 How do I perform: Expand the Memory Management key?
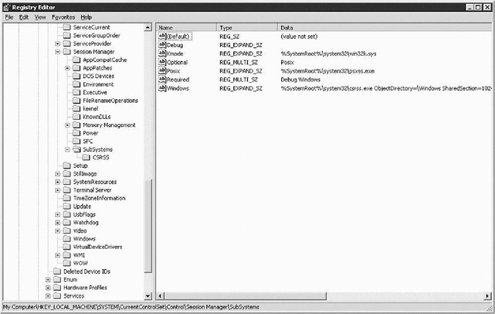pos(67,125)
